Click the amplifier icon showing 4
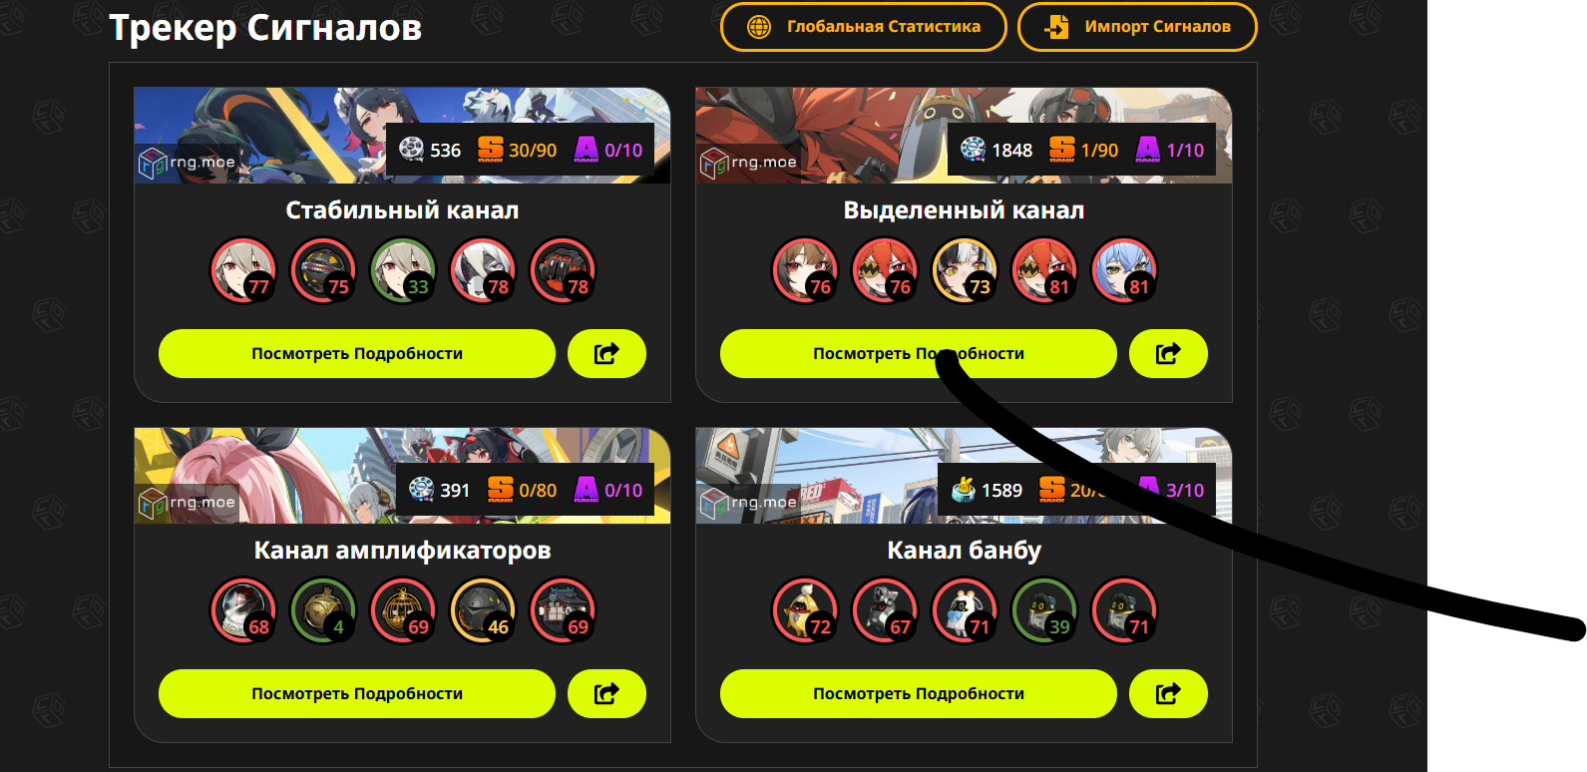Viewport: 1587px width, 772px height. click(323, 610)
